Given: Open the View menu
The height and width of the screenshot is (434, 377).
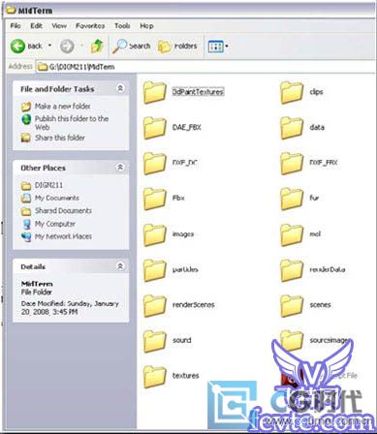Looking at the screenshot, I should coord(59,26).
